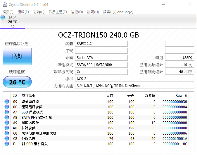Click the OCZ-TRION150 240.0 GB drive title
197x156 pixels.
coord(98,35)
